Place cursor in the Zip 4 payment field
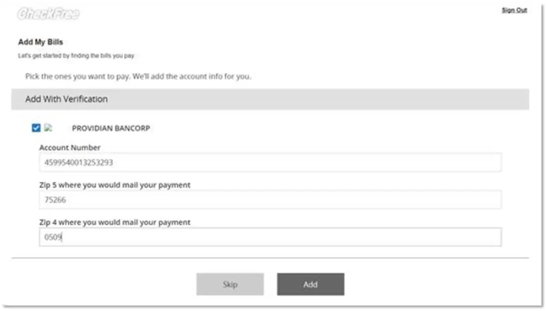Screen dimensions: 546x311 click(x=270, y=237)
